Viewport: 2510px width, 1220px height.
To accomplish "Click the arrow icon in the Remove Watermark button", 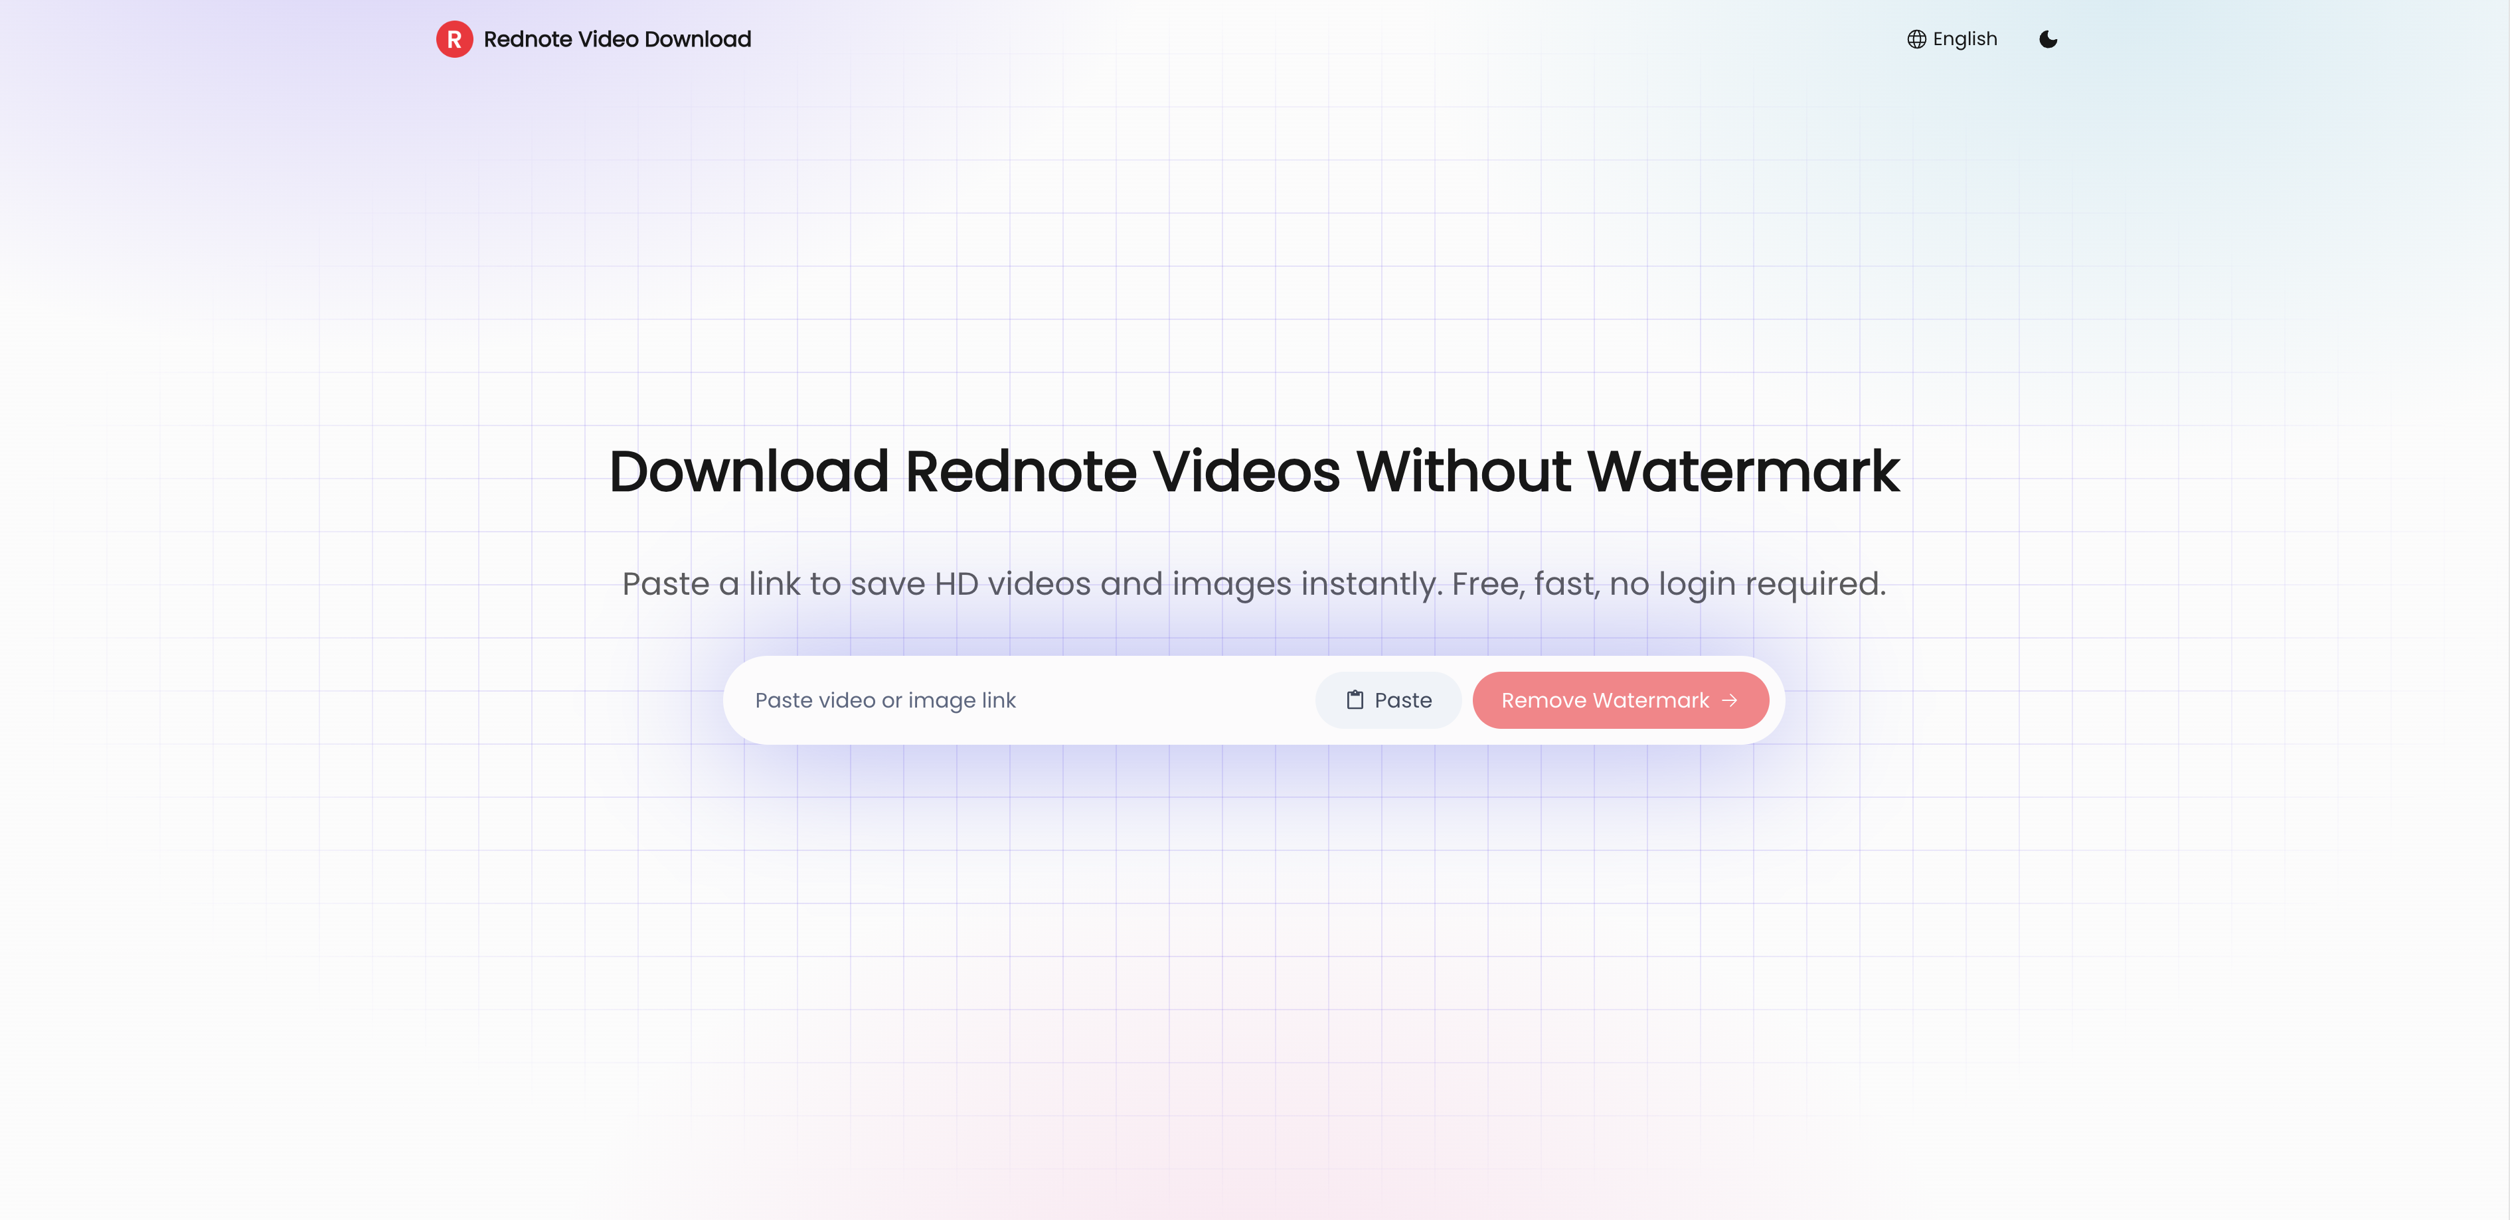I will pyautogui.click(x=1732, y=700).
